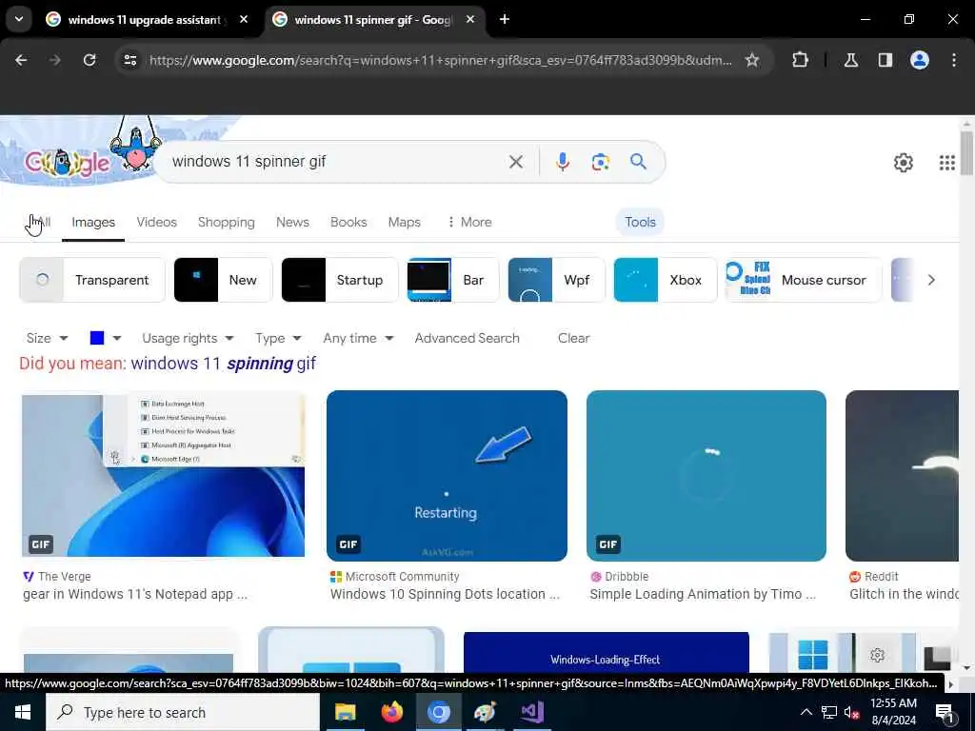
Task: Open Advanced Search link
Action: coord(467,338)
